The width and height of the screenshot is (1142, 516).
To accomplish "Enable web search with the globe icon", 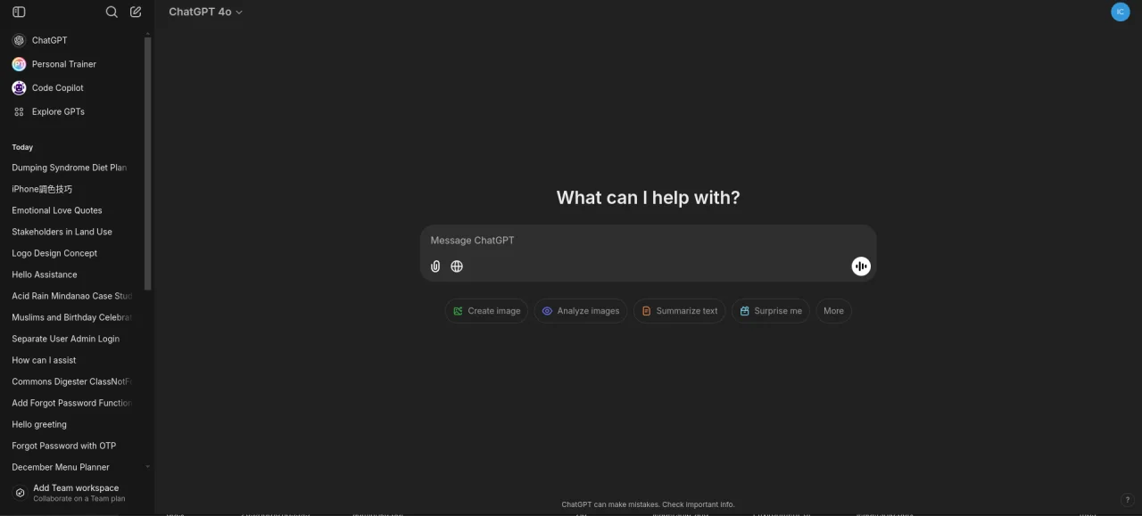I will [x=457, y=266].
